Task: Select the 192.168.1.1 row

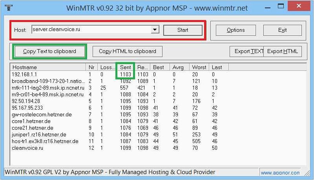Action: coord(120,74)
